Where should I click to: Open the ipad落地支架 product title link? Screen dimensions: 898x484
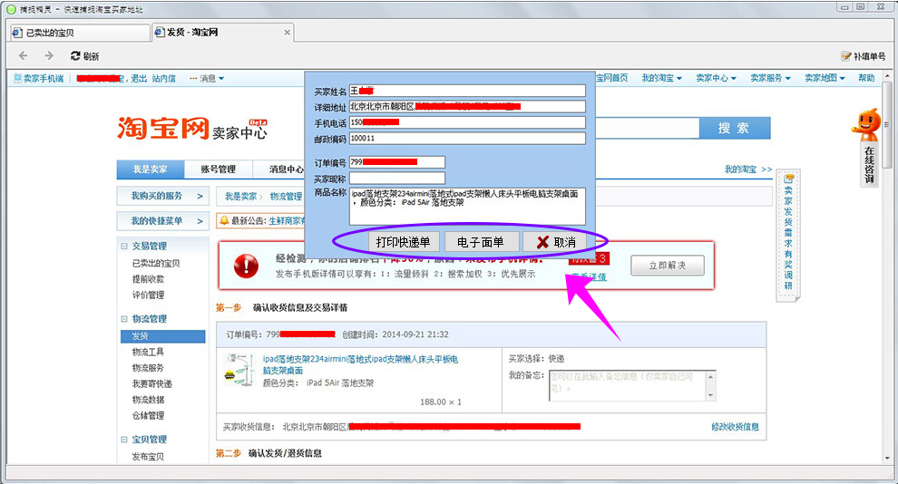pos(360,364)
